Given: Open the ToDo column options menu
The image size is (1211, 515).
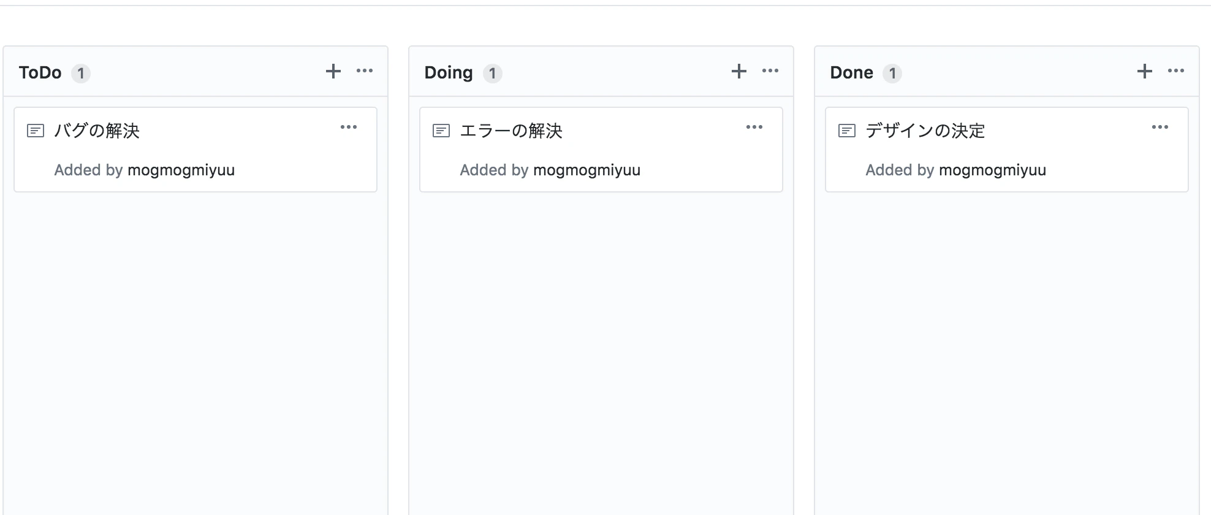Looking at the screenshot, I should (x=365, y=71).
